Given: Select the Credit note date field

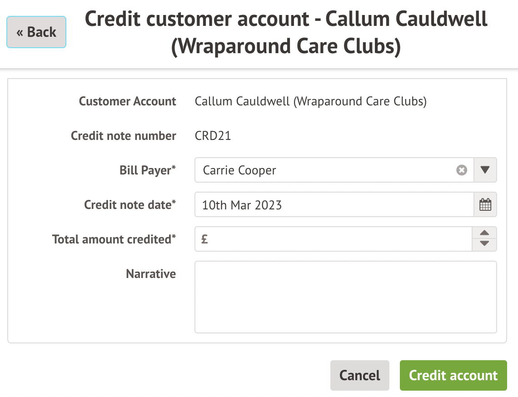Looking at the screenshot, I should pos(334,204).
